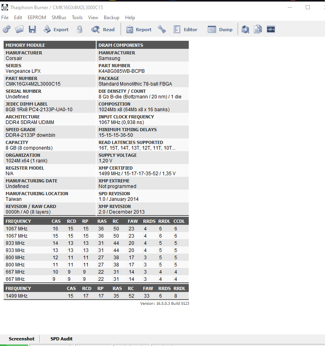Open the Backup menu
Viewport: 325px width, 346px height.
tap(111, 18)
